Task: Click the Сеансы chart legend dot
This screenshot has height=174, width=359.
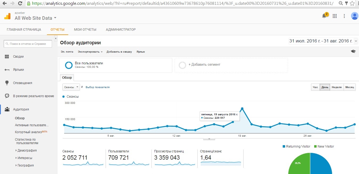Action: (x=63, y=97)
